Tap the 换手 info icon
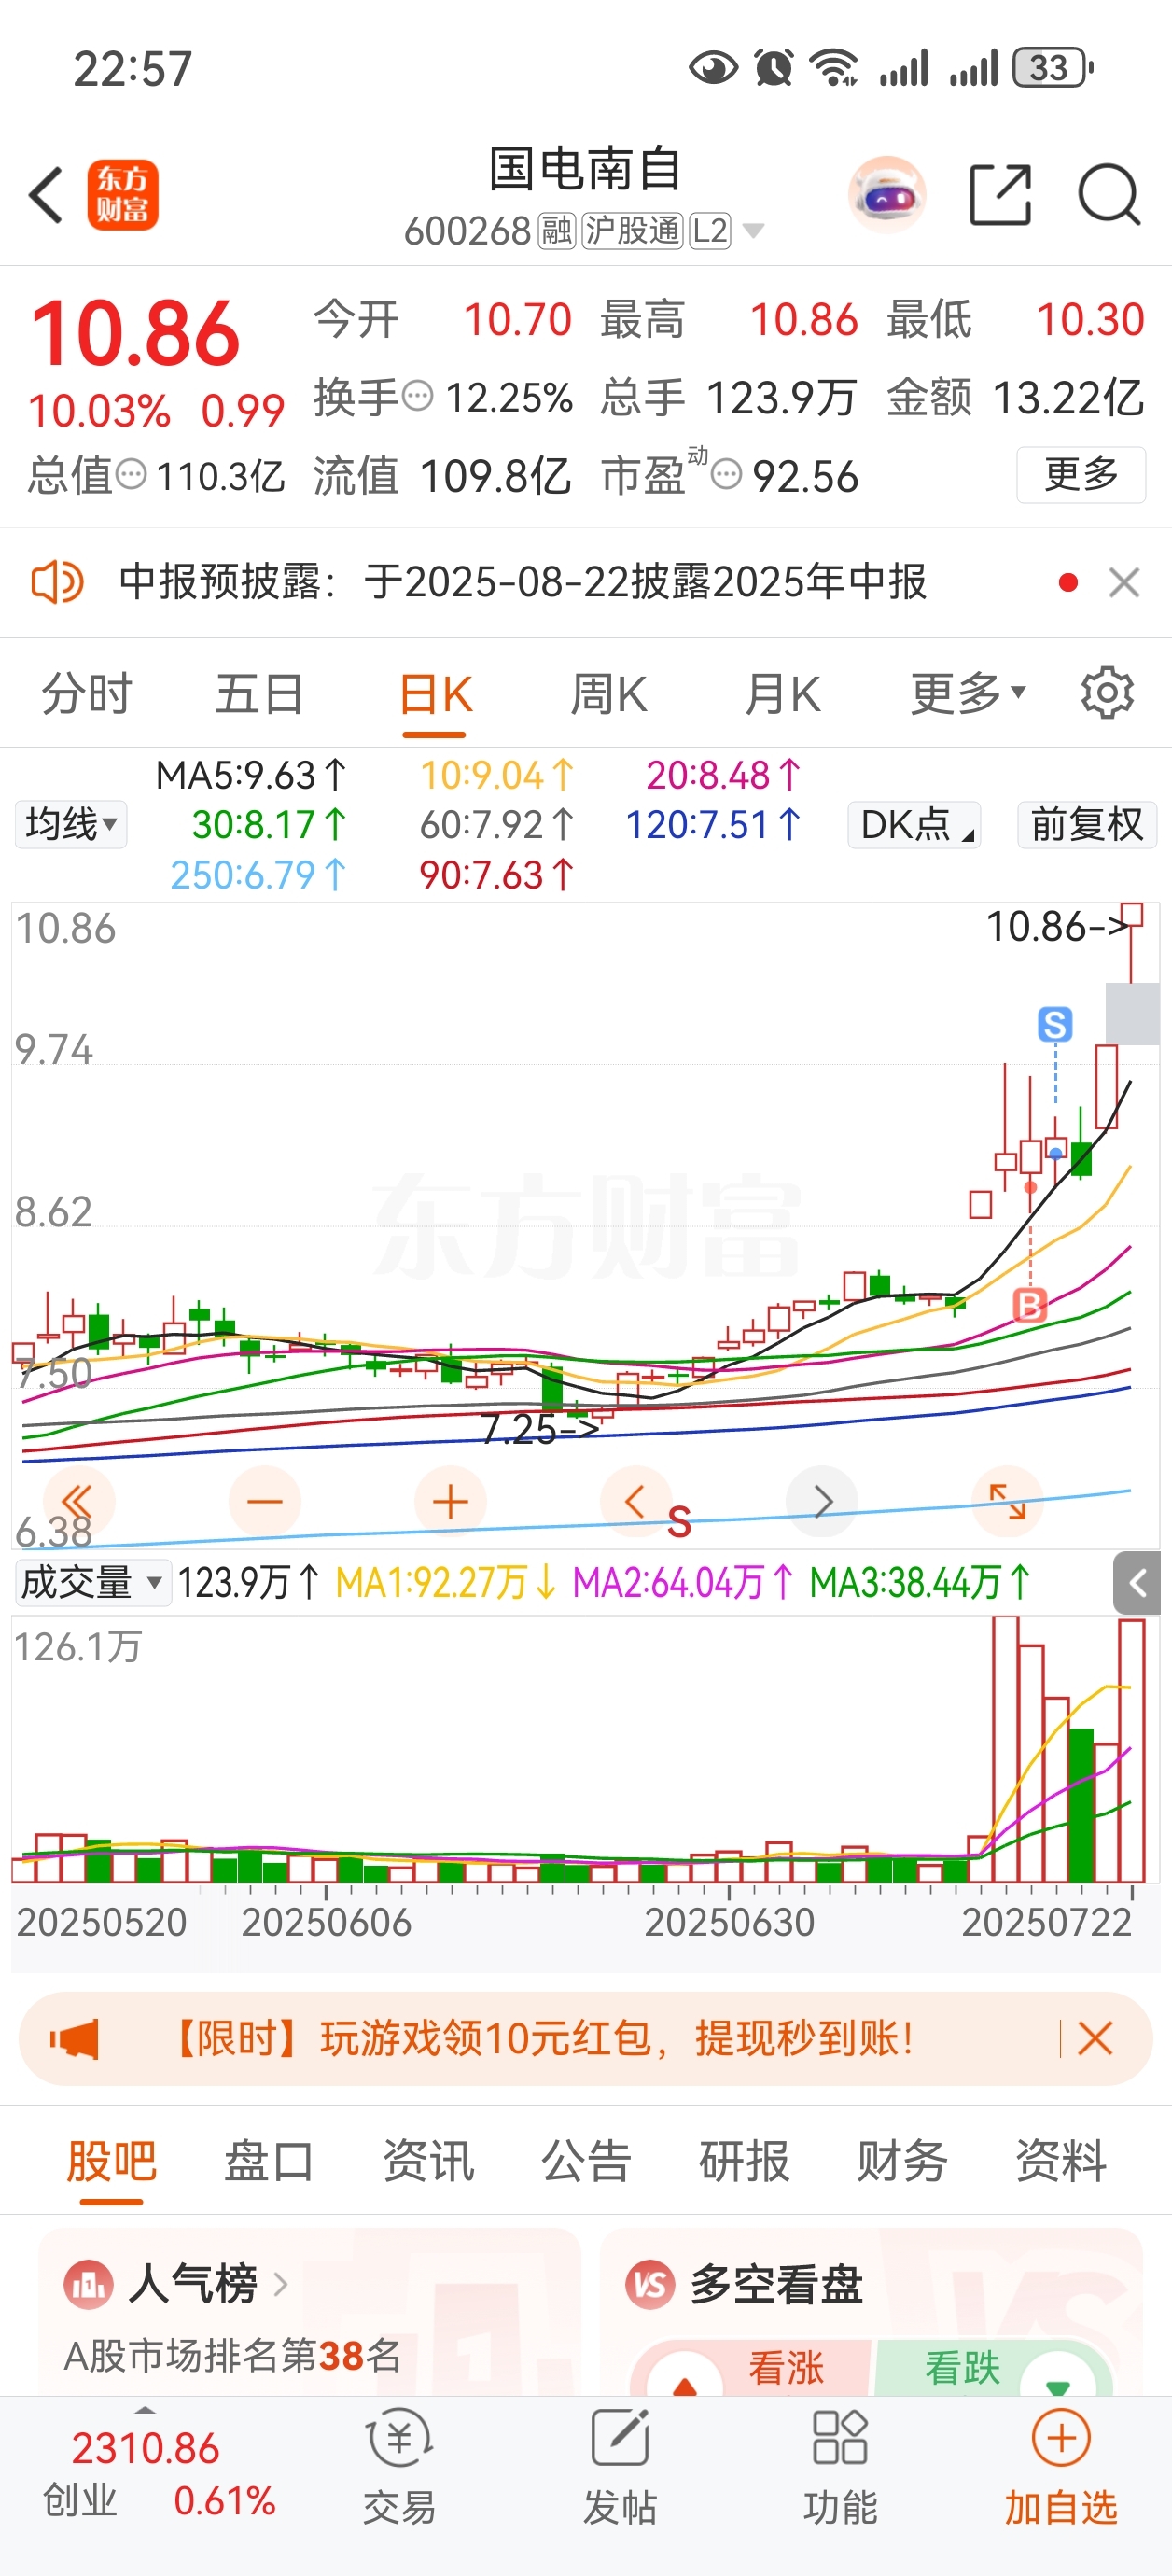This screenshot has width=1172, height=2576. tap(417, 396)
